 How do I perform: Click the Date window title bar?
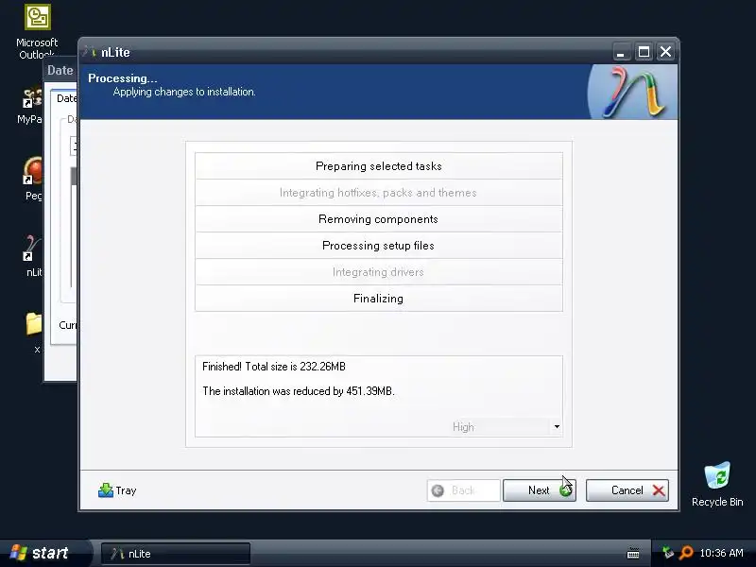(x=60, y=70)
